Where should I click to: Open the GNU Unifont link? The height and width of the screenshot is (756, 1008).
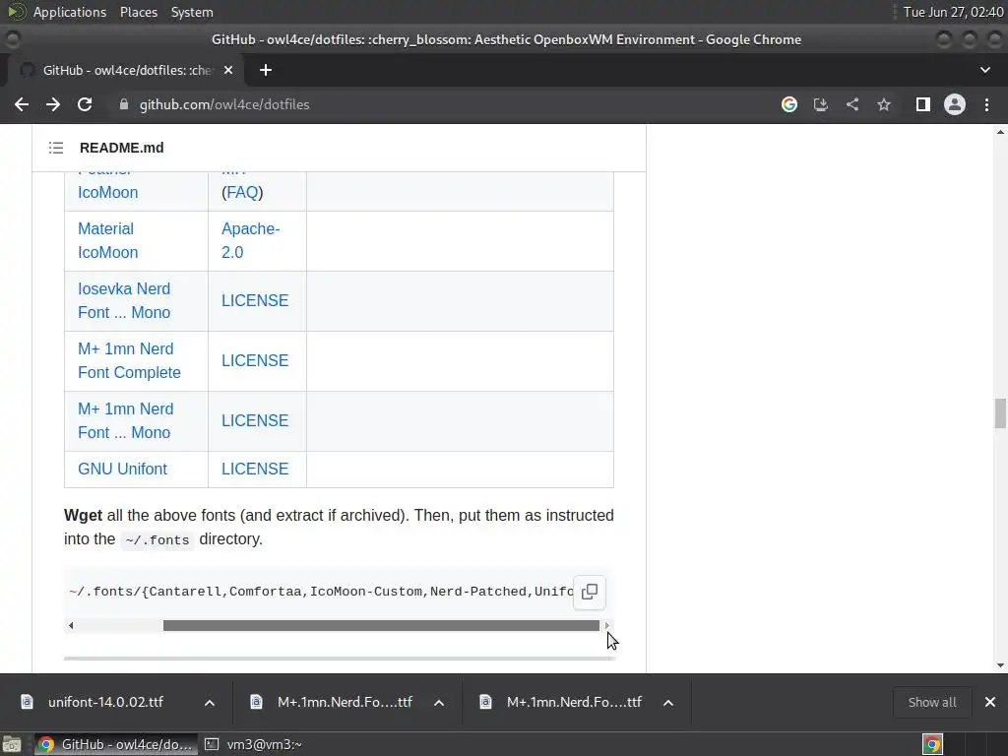coord(122,469)
